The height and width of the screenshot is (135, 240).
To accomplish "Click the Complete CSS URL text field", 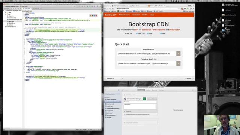I will click(x=147, y=54).
